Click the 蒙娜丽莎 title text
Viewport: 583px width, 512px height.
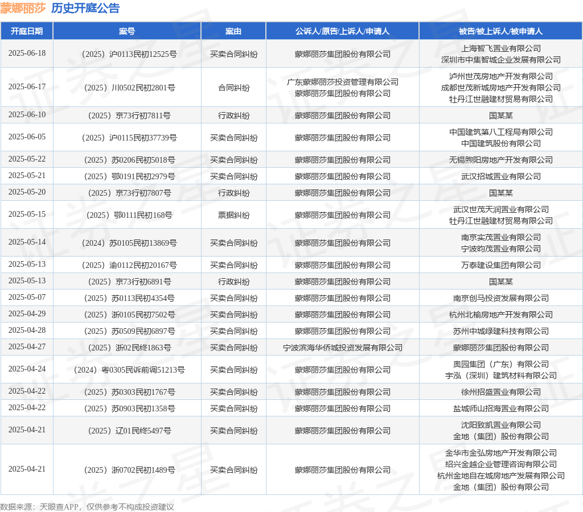23,8
